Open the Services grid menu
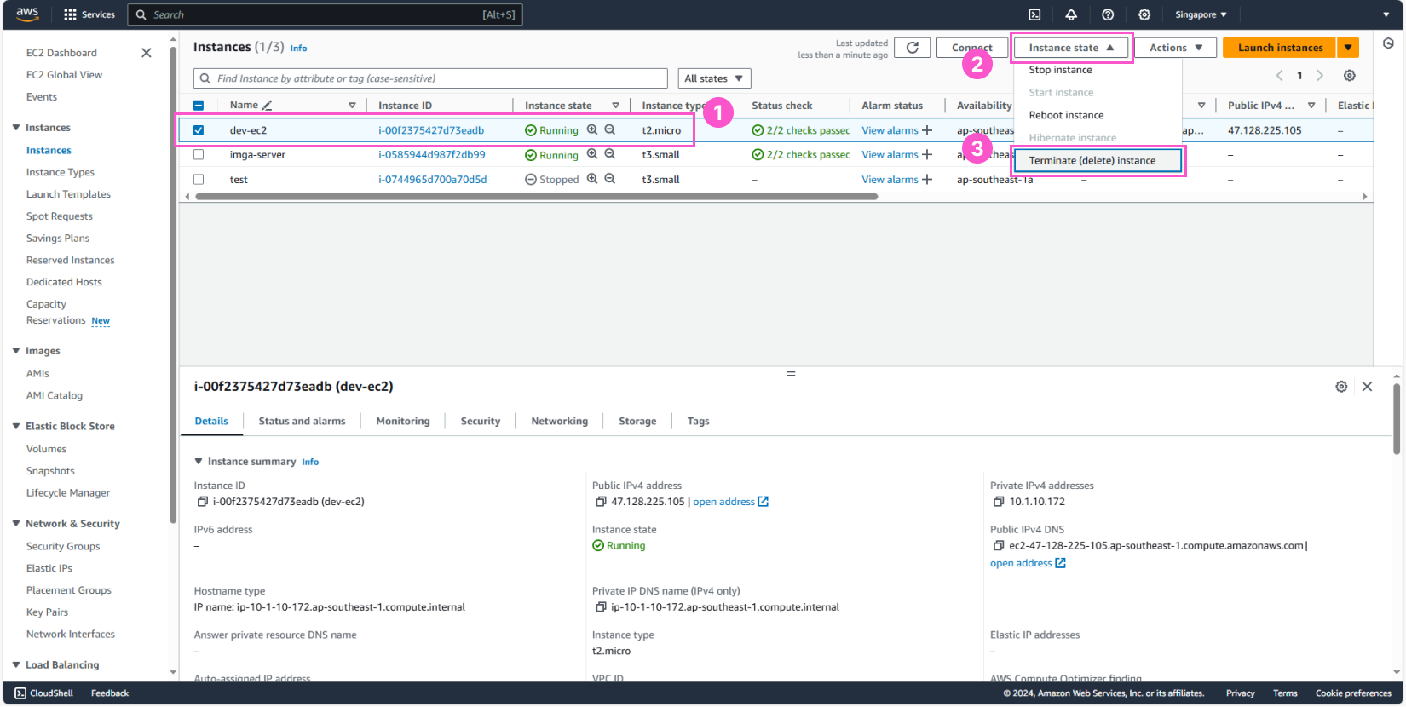Image resolution: width=1406 pixels, height=707 pixels. tap(89, 14)
